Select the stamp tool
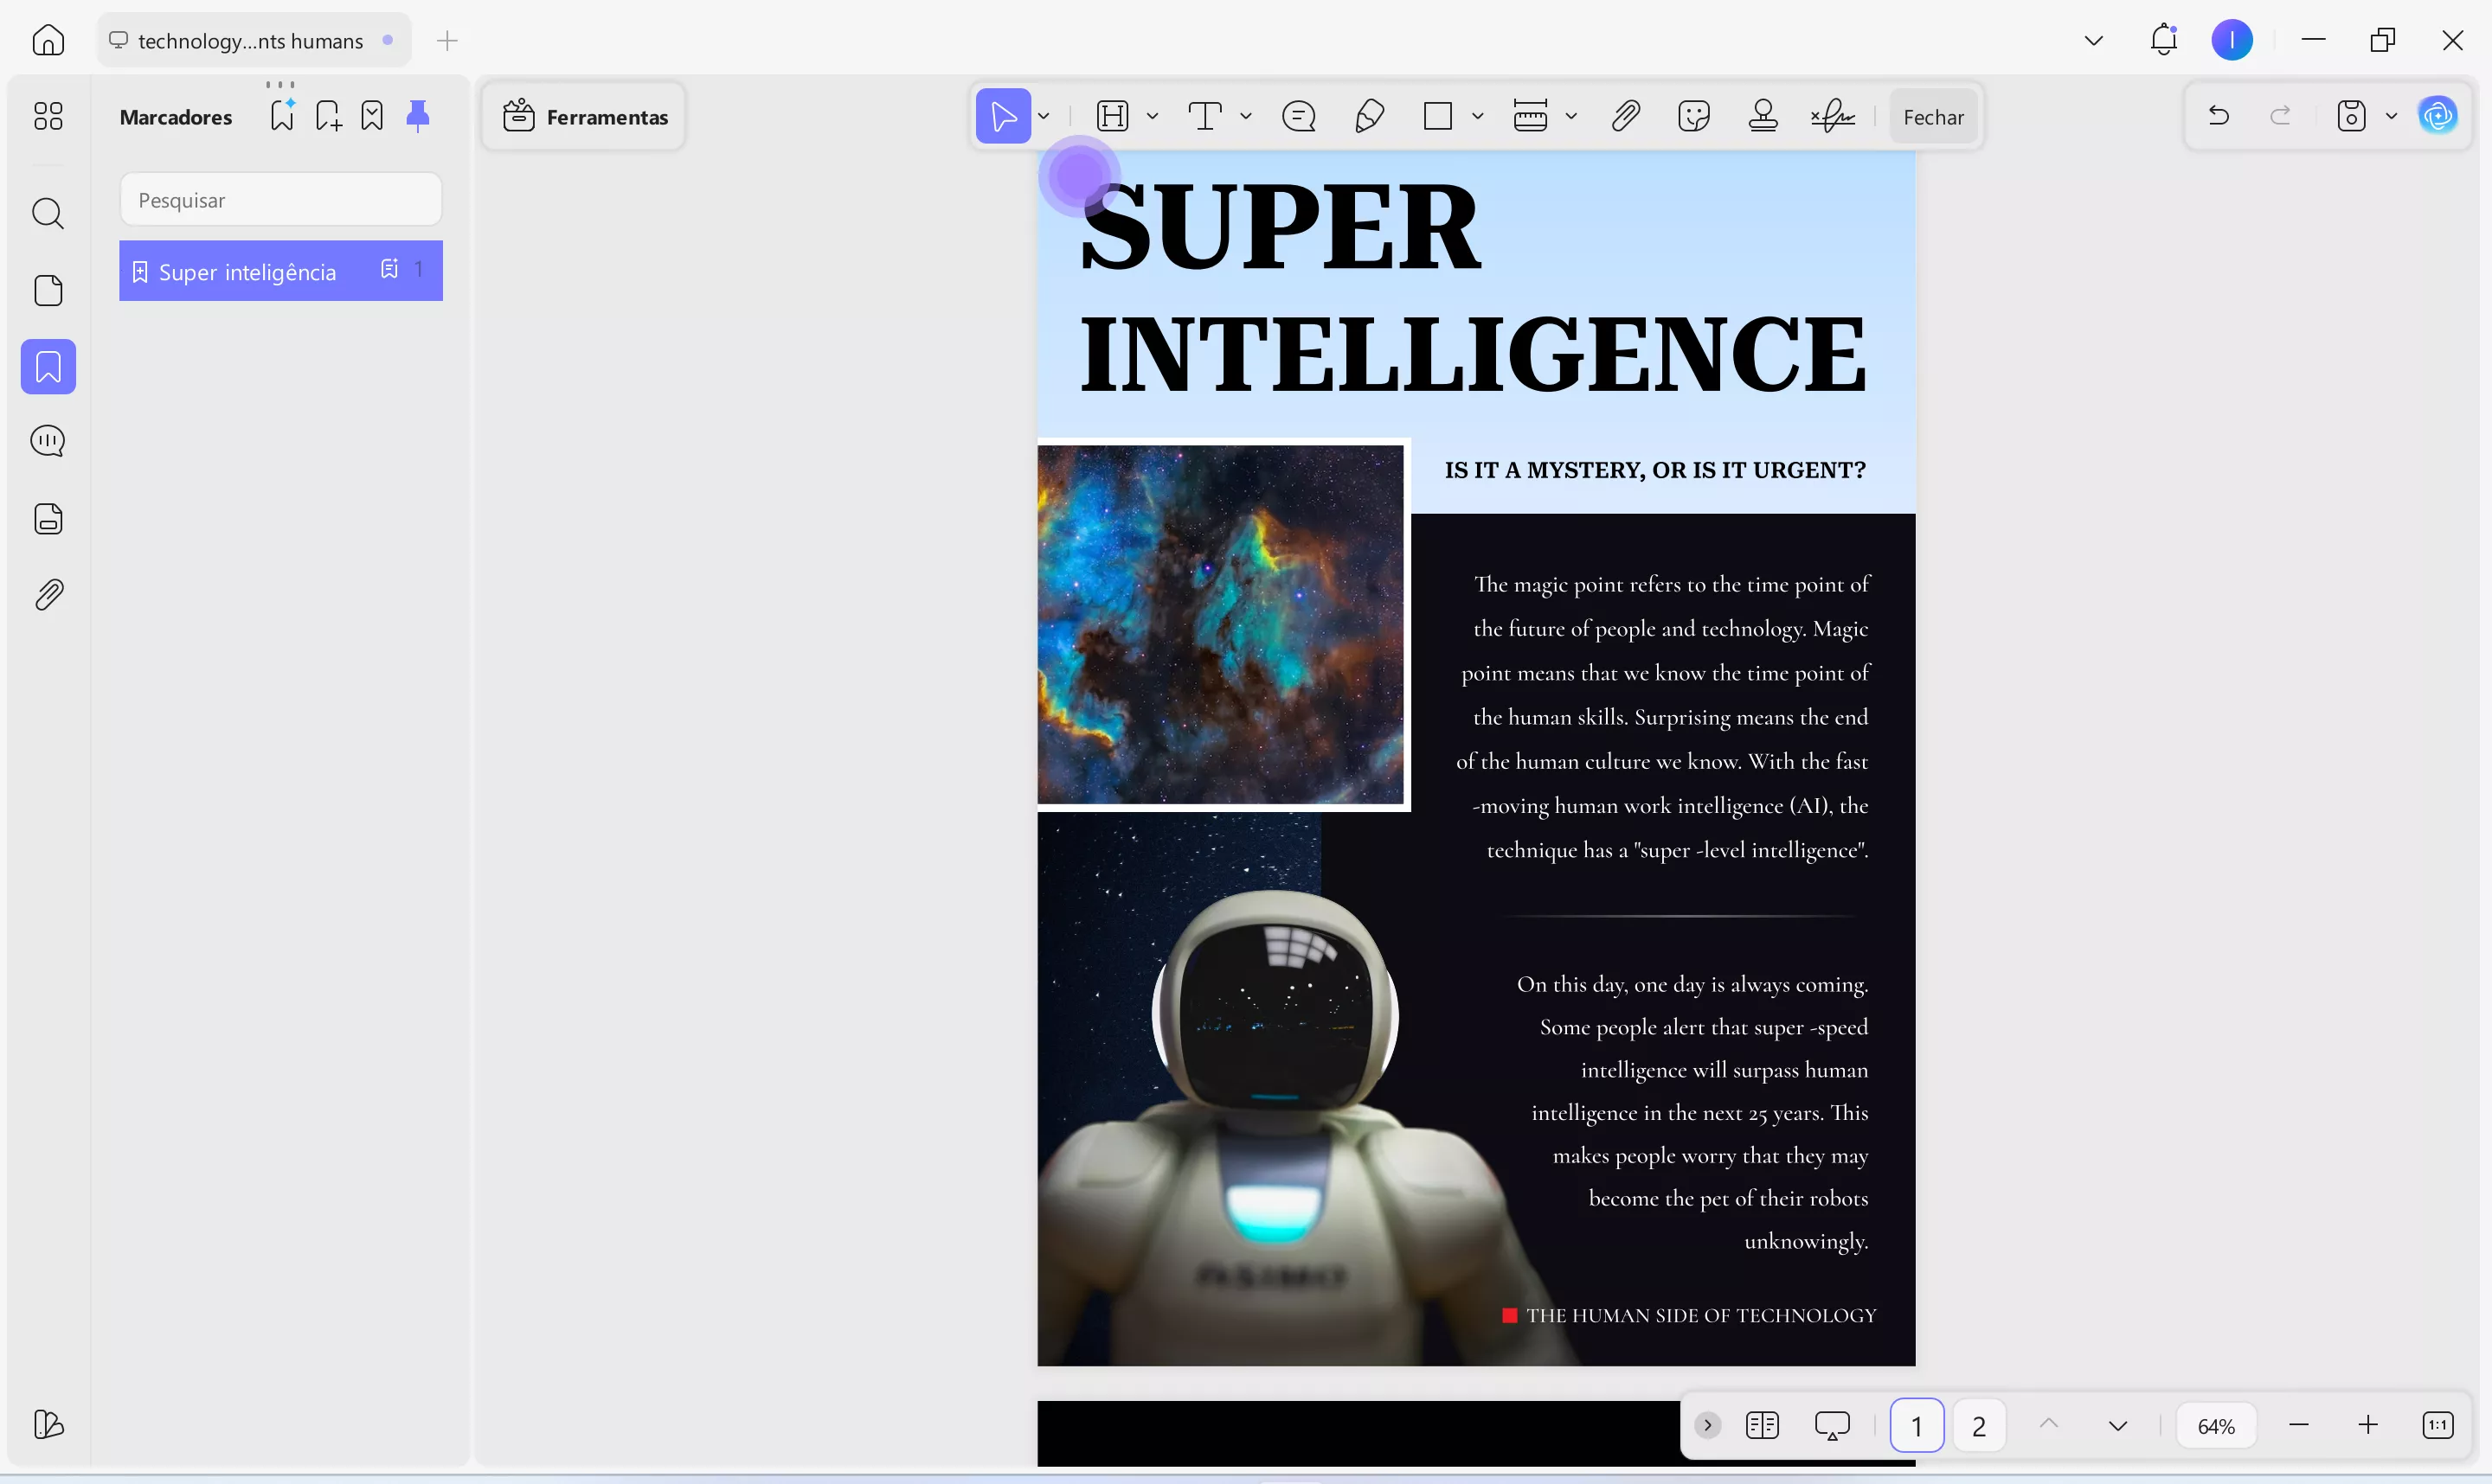2492x1484 pixels. pos(1763,117)
